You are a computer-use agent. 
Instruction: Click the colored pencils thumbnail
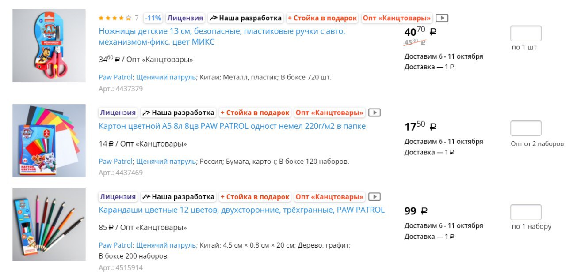[49, 224]
